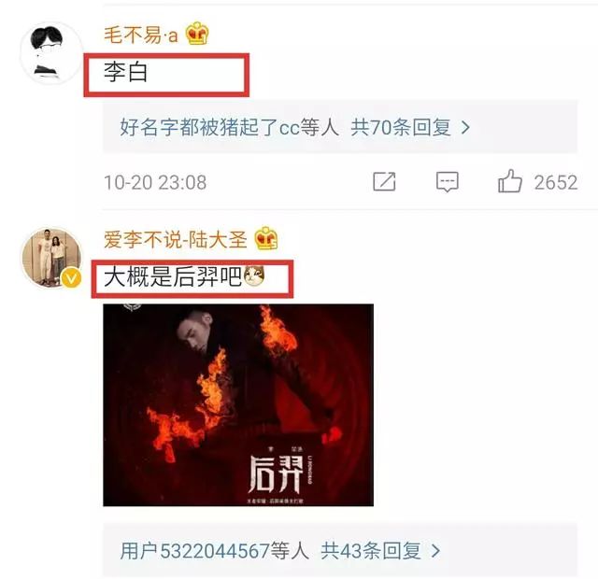
Task: View the 后羿 poster image
Action: point(238,404)
